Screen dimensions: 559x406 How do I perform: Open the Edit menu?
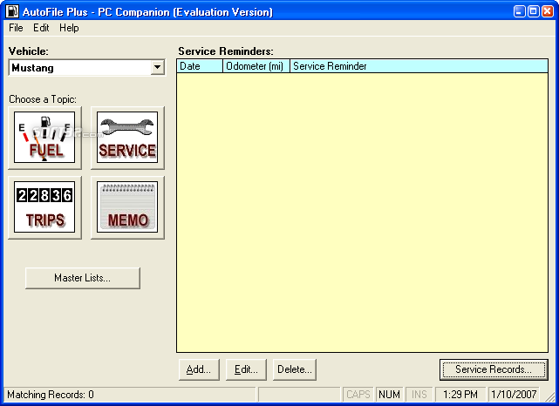click(x=41, y=28)
